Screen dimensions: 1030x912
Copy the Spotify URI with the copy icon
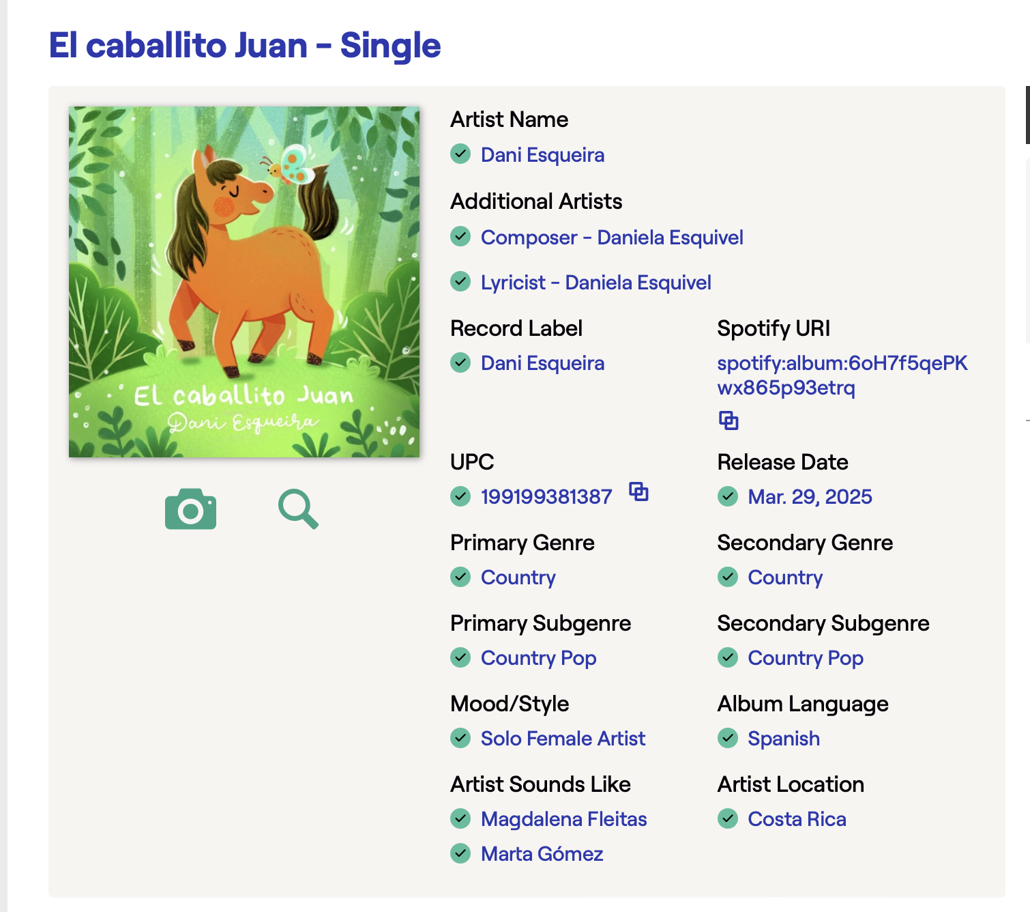click(x=729, y=421)
